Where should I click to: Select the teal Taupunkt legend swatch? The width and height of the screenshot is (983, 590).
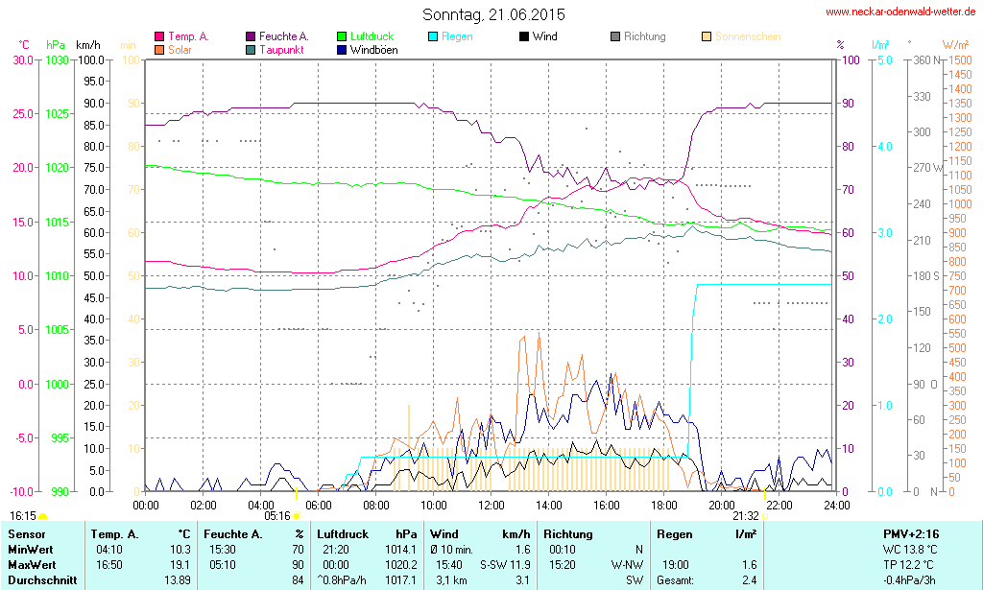[x=251, y=49]
